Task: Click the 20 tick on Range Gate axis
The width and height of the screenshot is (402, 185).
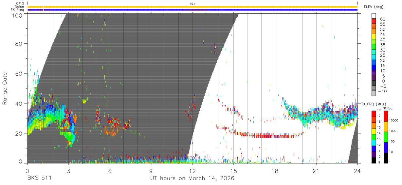Action: tap(19, 133)
